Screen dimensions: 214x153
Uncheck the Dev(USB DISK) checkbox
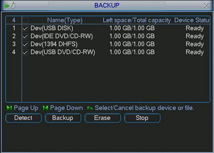click(x=25, y=28)
